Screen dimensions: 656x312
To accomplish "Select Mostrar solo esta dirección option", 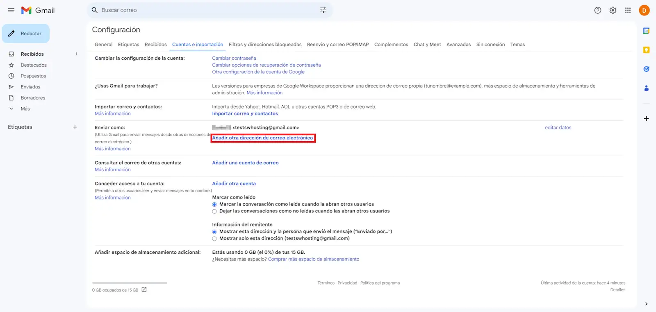I will click(214, 239).
